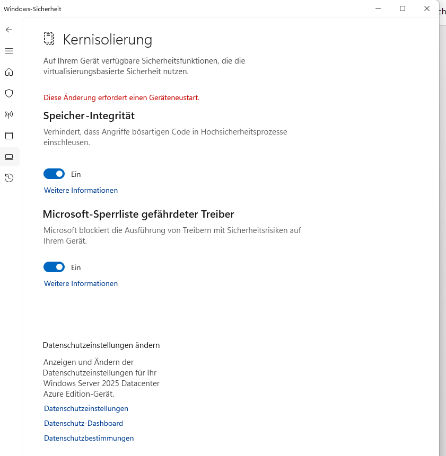Open the Startseite home icon in sidebar
This screenshot has width=446, height=456.
pyautogui.click(x=8, y=72)
